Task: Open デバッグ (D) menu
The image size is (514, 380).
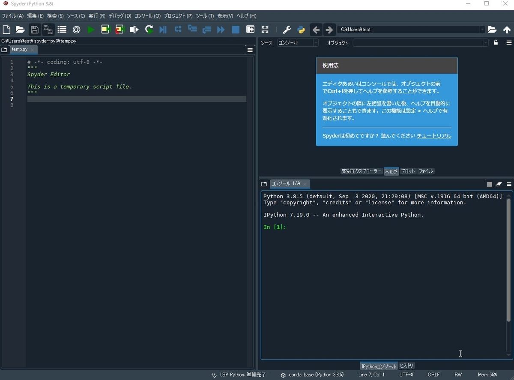Action: click(x=120, y=16)
